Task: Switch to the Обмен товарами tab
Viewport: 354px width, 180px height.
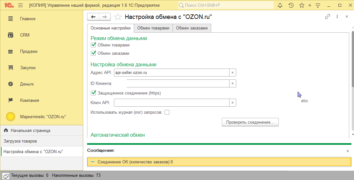Action: [x=153, y=28]
